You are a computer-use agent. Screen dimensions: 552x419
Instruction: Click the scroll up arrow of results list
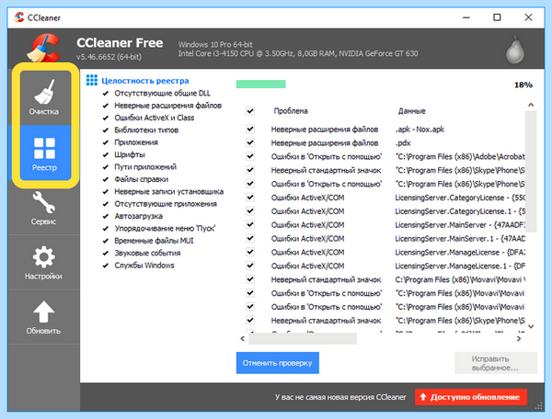(x=531, y=105)
